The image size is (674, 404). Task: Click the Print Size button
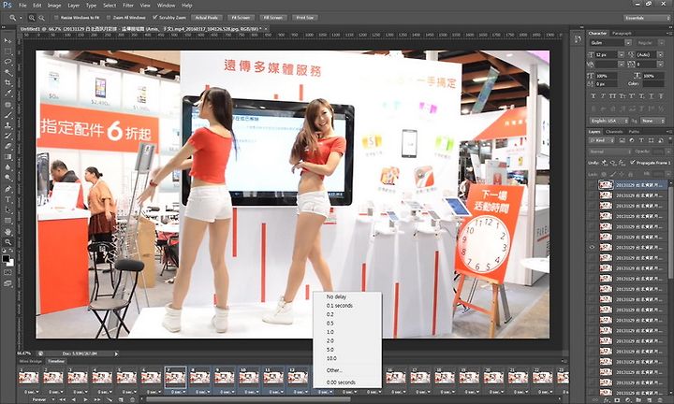[x=305, y=18]
